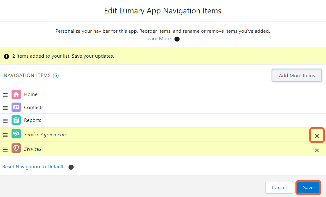The width and height of the screenshot is (326, 197).
Task: Click the Service Agreements drag handle
Action: [5, 135]
